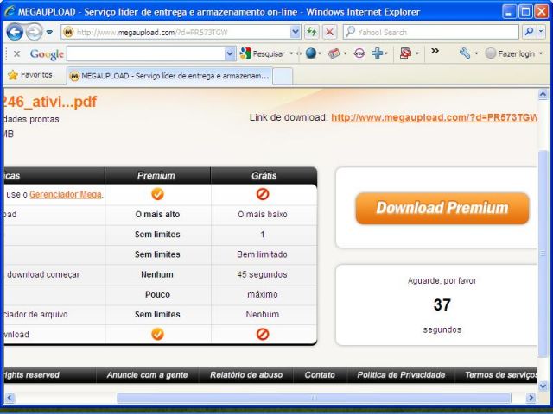The height and width of the screenshot is (414, 553).
Task: Click orange checkmark in Gerenciador Mega row
Action: (x=157, y=194)
